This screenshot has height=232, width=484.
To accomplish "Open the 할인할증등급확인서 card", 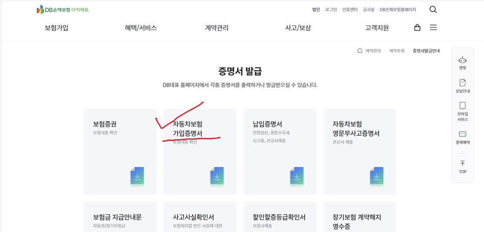I will [280, 217].
